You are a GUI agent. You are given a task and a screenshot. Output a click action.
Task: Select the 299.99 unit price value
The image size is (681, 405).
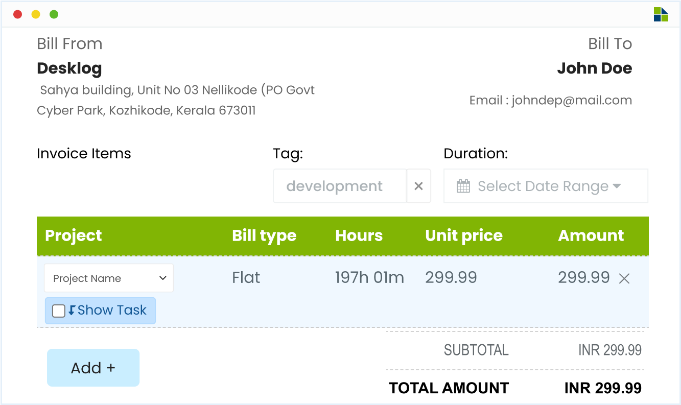451,277
